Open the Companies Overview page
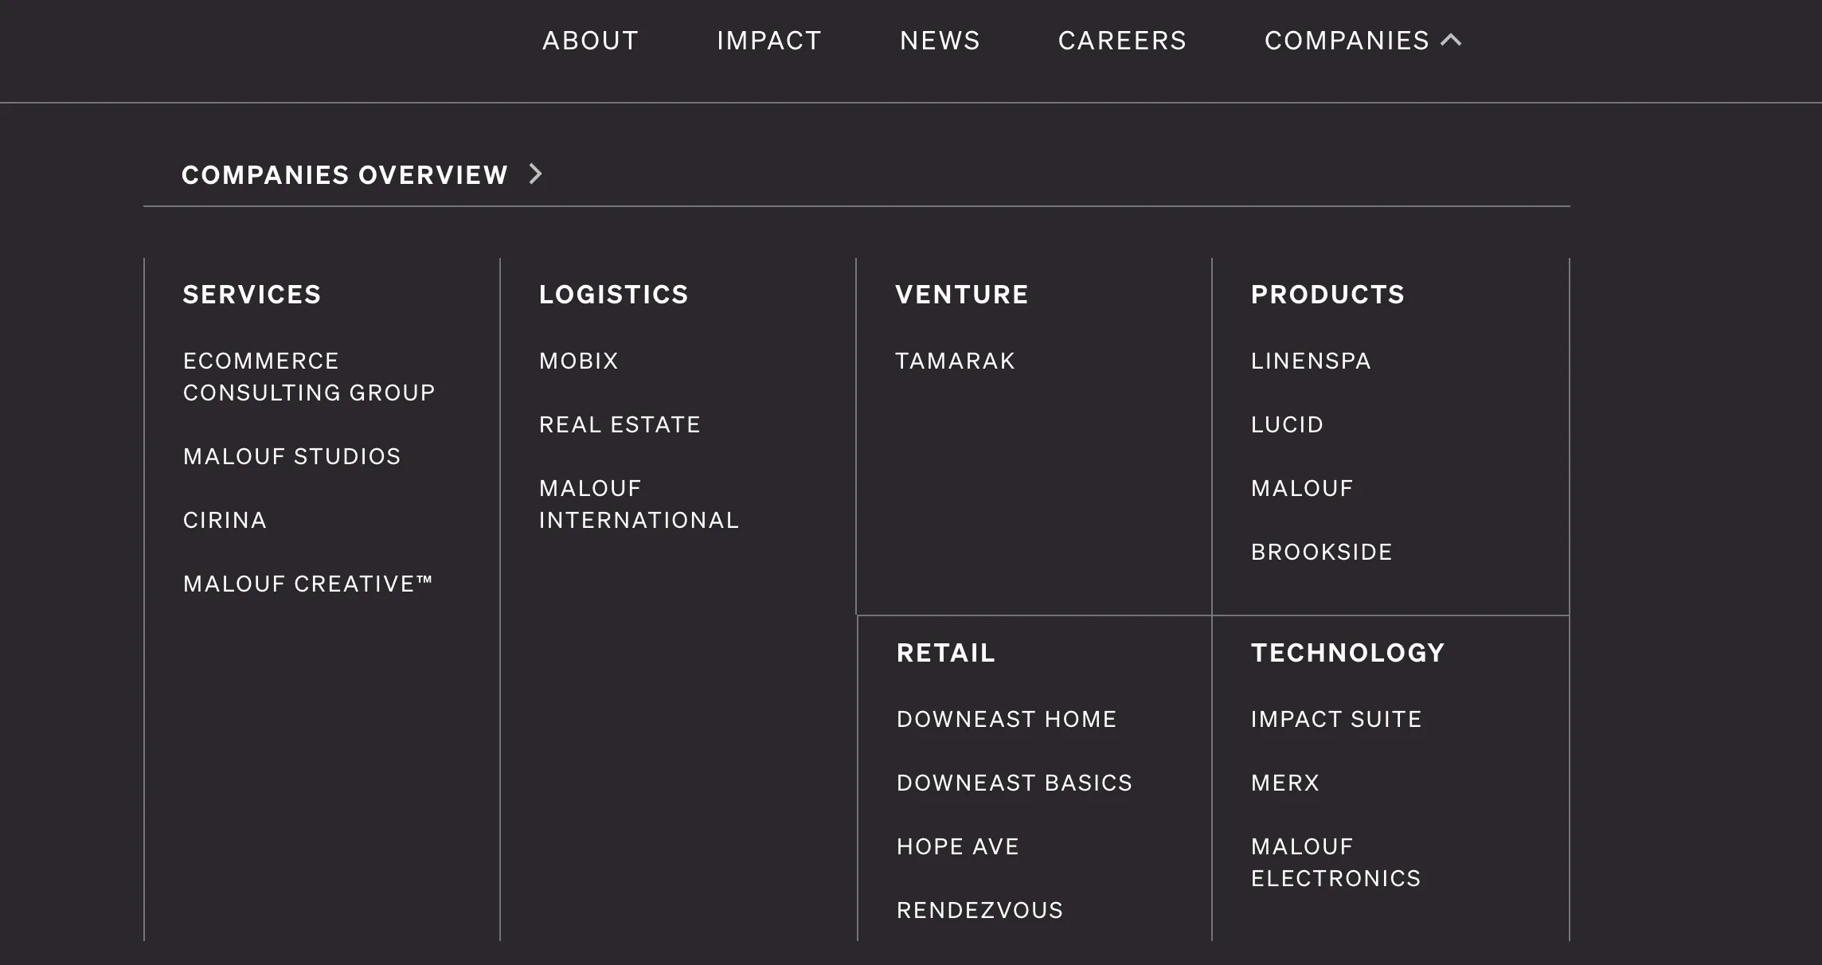 click(345, 174)
